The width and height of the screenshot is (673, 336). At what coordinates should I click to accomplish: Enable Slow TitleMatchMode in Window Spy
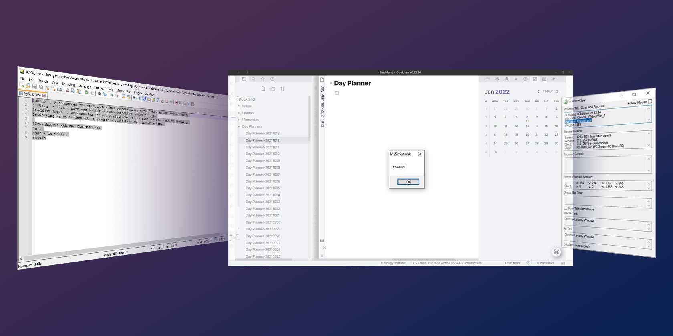pos(566,208)
